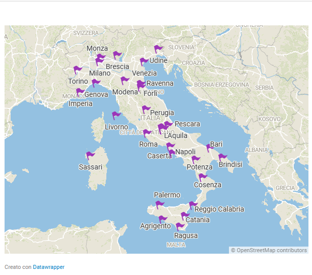
Task: Click the Brescia label text
Action: tap(118, 66)
